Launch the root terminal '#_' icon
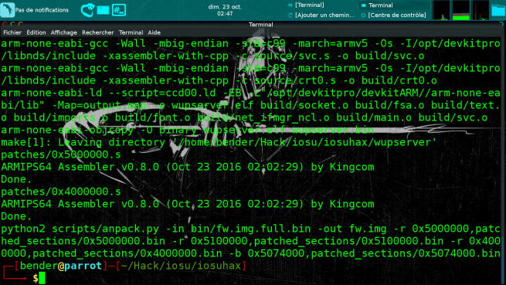506x285 pixels. tap(119, 10)
